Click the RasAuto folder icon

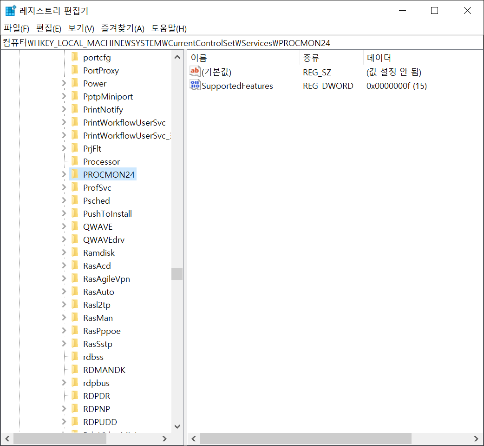(75, 292)
